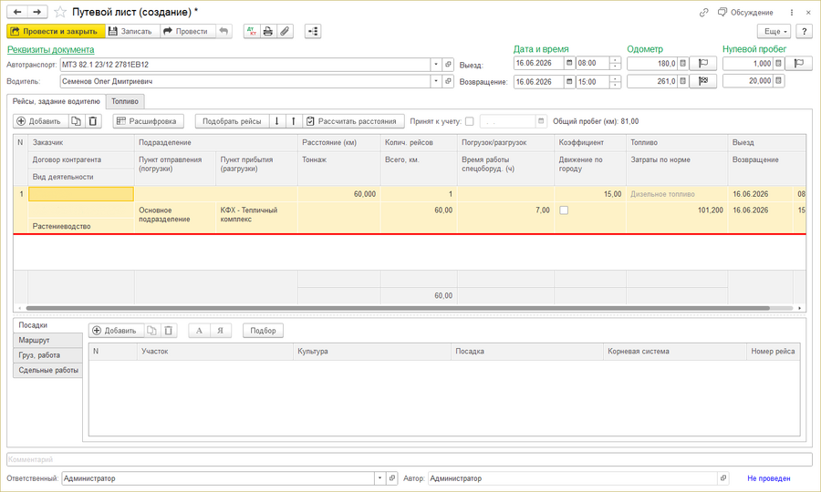Select the Посадки side tab

tap(47, 325)
